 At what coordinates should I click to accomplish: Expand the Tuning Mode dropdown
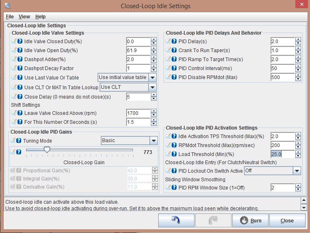(x=153, y=141)
